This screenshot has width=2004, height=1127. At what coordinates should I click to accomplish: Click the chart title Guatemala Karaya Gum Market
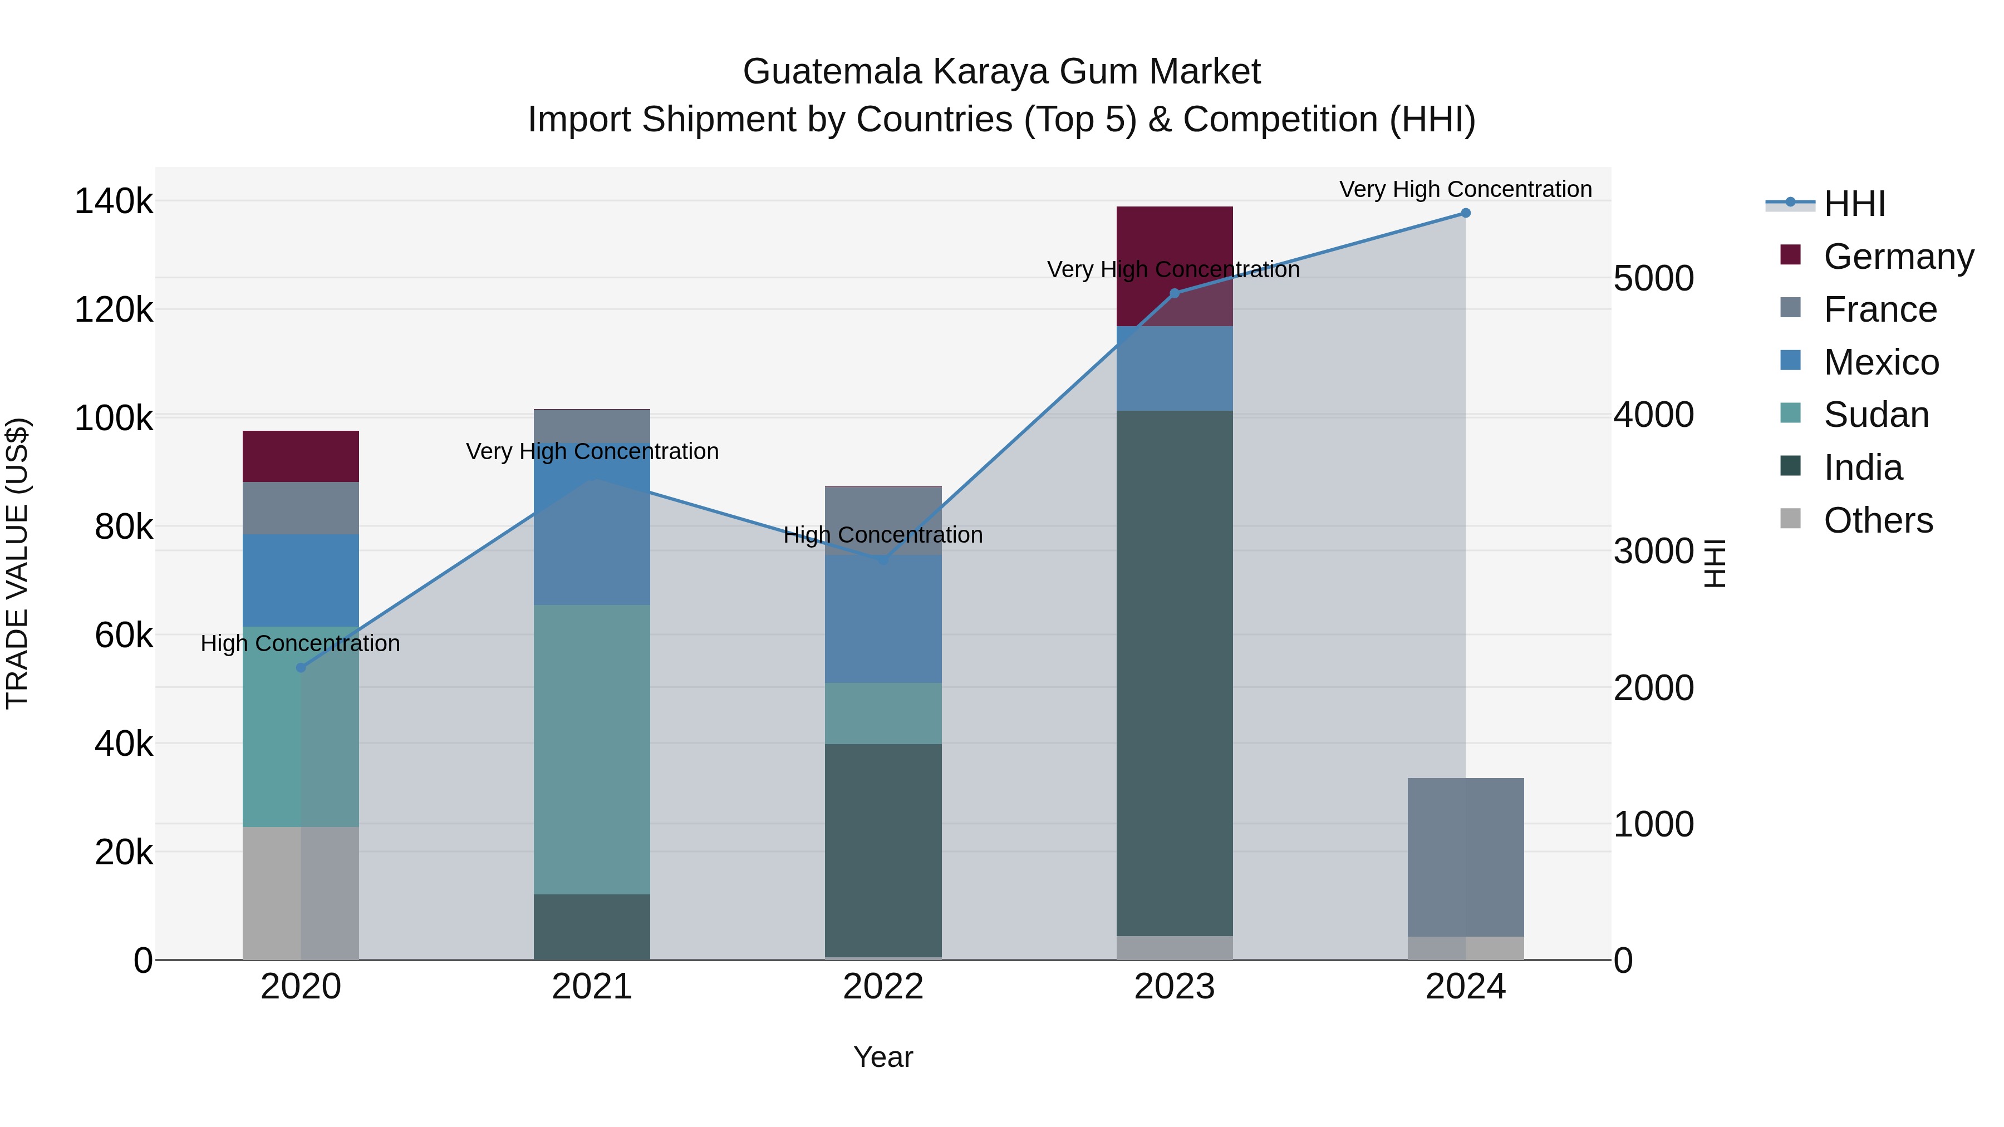click(x=1002, y=72)
